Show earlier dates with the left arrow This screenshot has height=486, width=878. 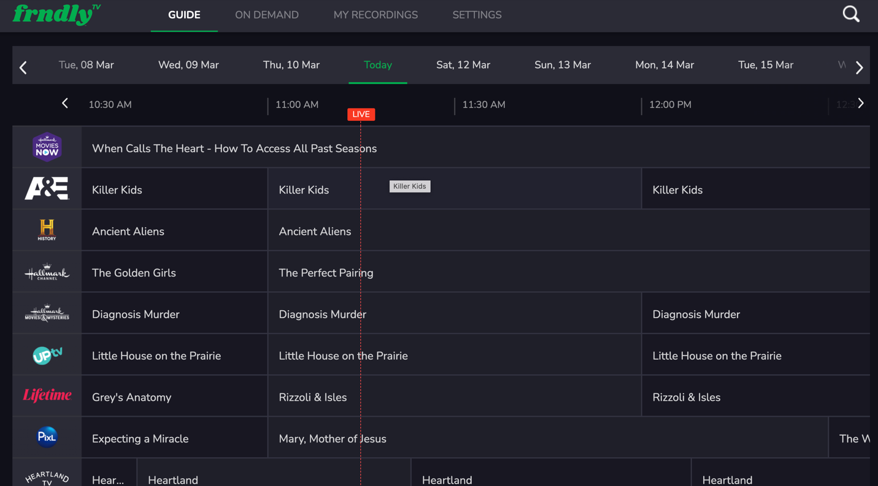tap(23, 67)
